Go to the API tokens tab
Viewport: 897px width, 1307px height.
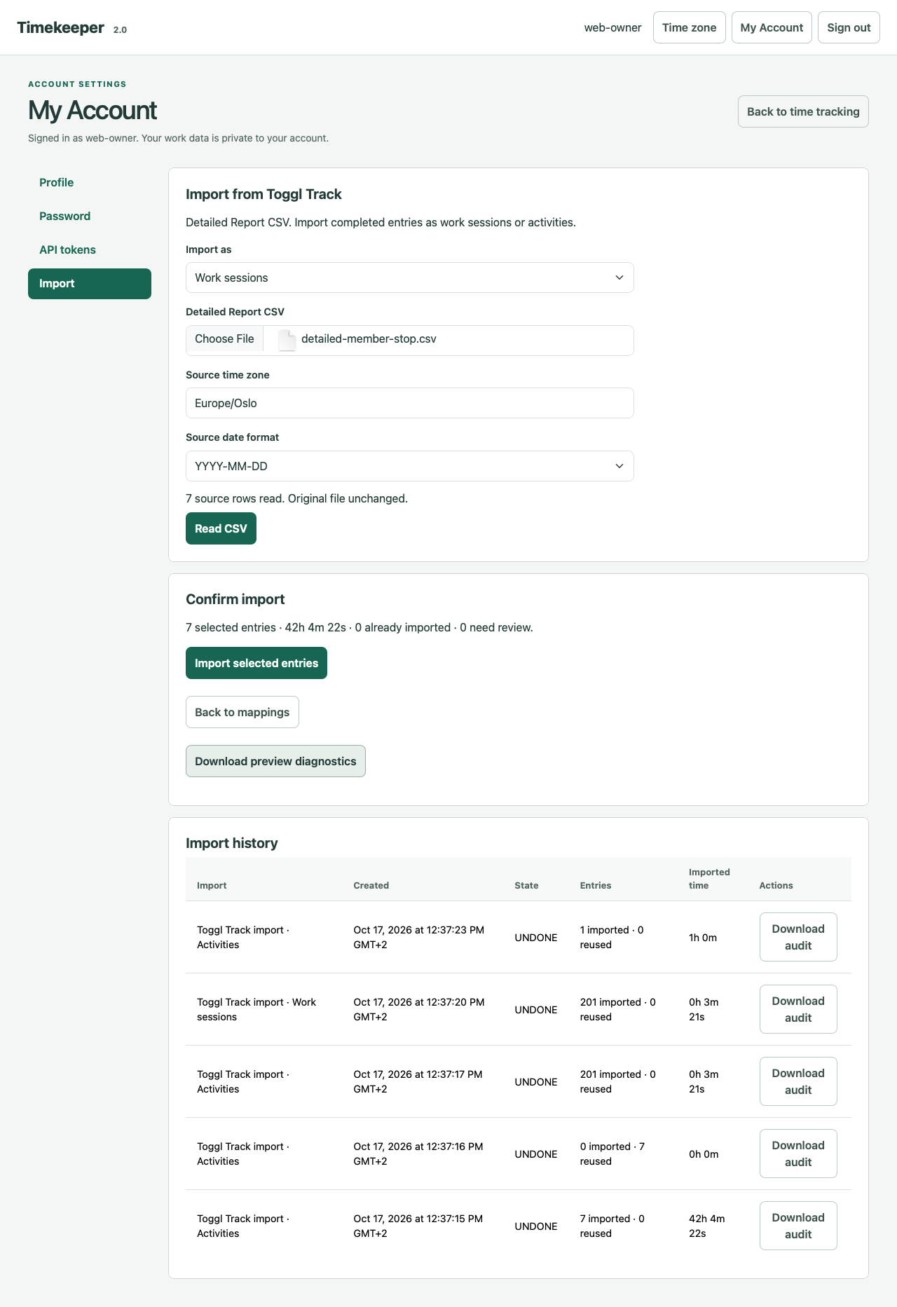point(90,249)
